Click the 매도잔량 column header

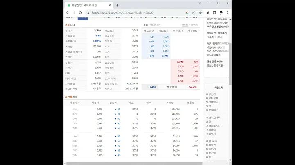[x=149, y=31]
